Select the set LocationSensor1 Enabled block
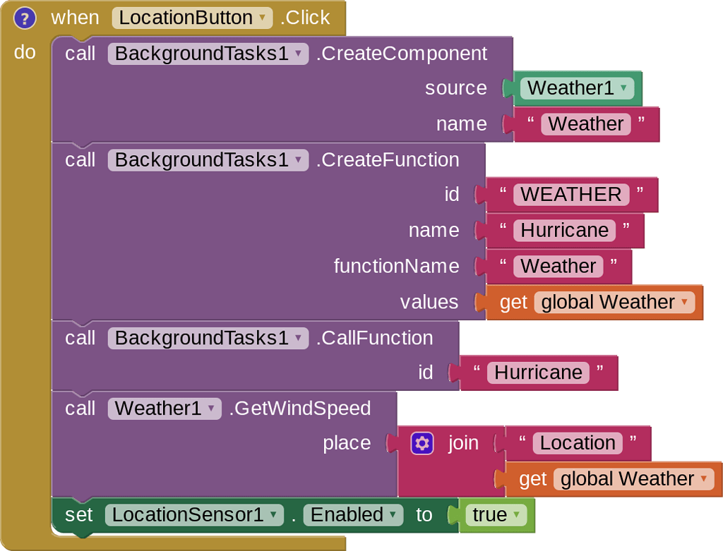The image size is (723, 551). [80, 515]
